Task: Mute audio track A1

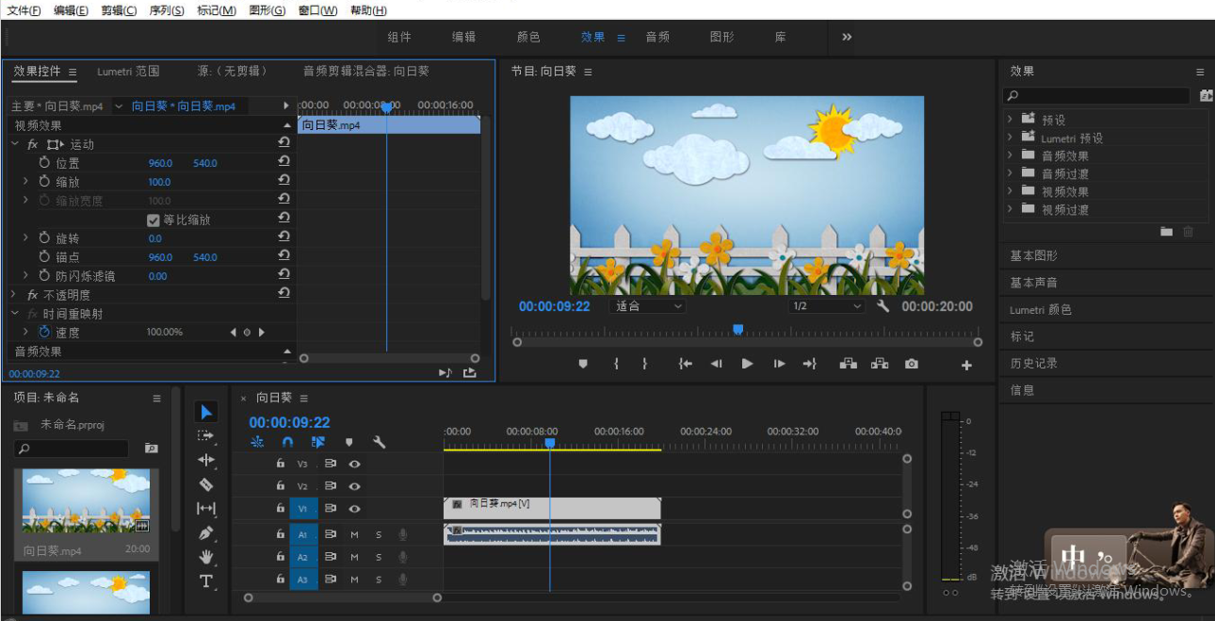Action: click(x=354, y=533)
